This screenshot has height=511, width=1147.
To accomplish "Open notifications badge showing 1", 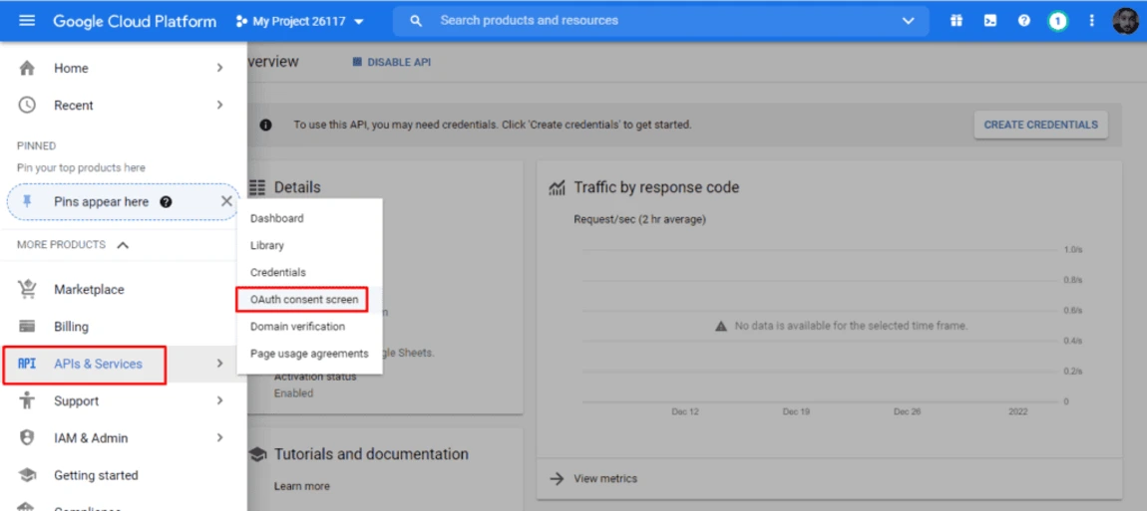I will click(x=1057, y=21).
